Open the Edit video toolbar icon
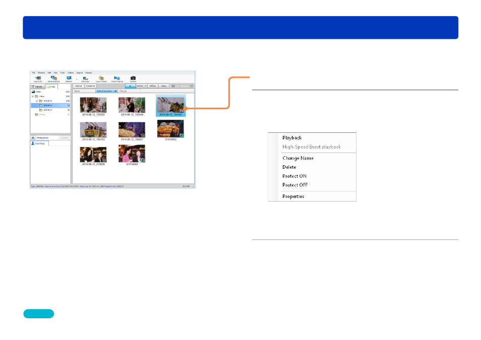Image resolution: width=481 pixels, height=340 pixels. [86, 79]
